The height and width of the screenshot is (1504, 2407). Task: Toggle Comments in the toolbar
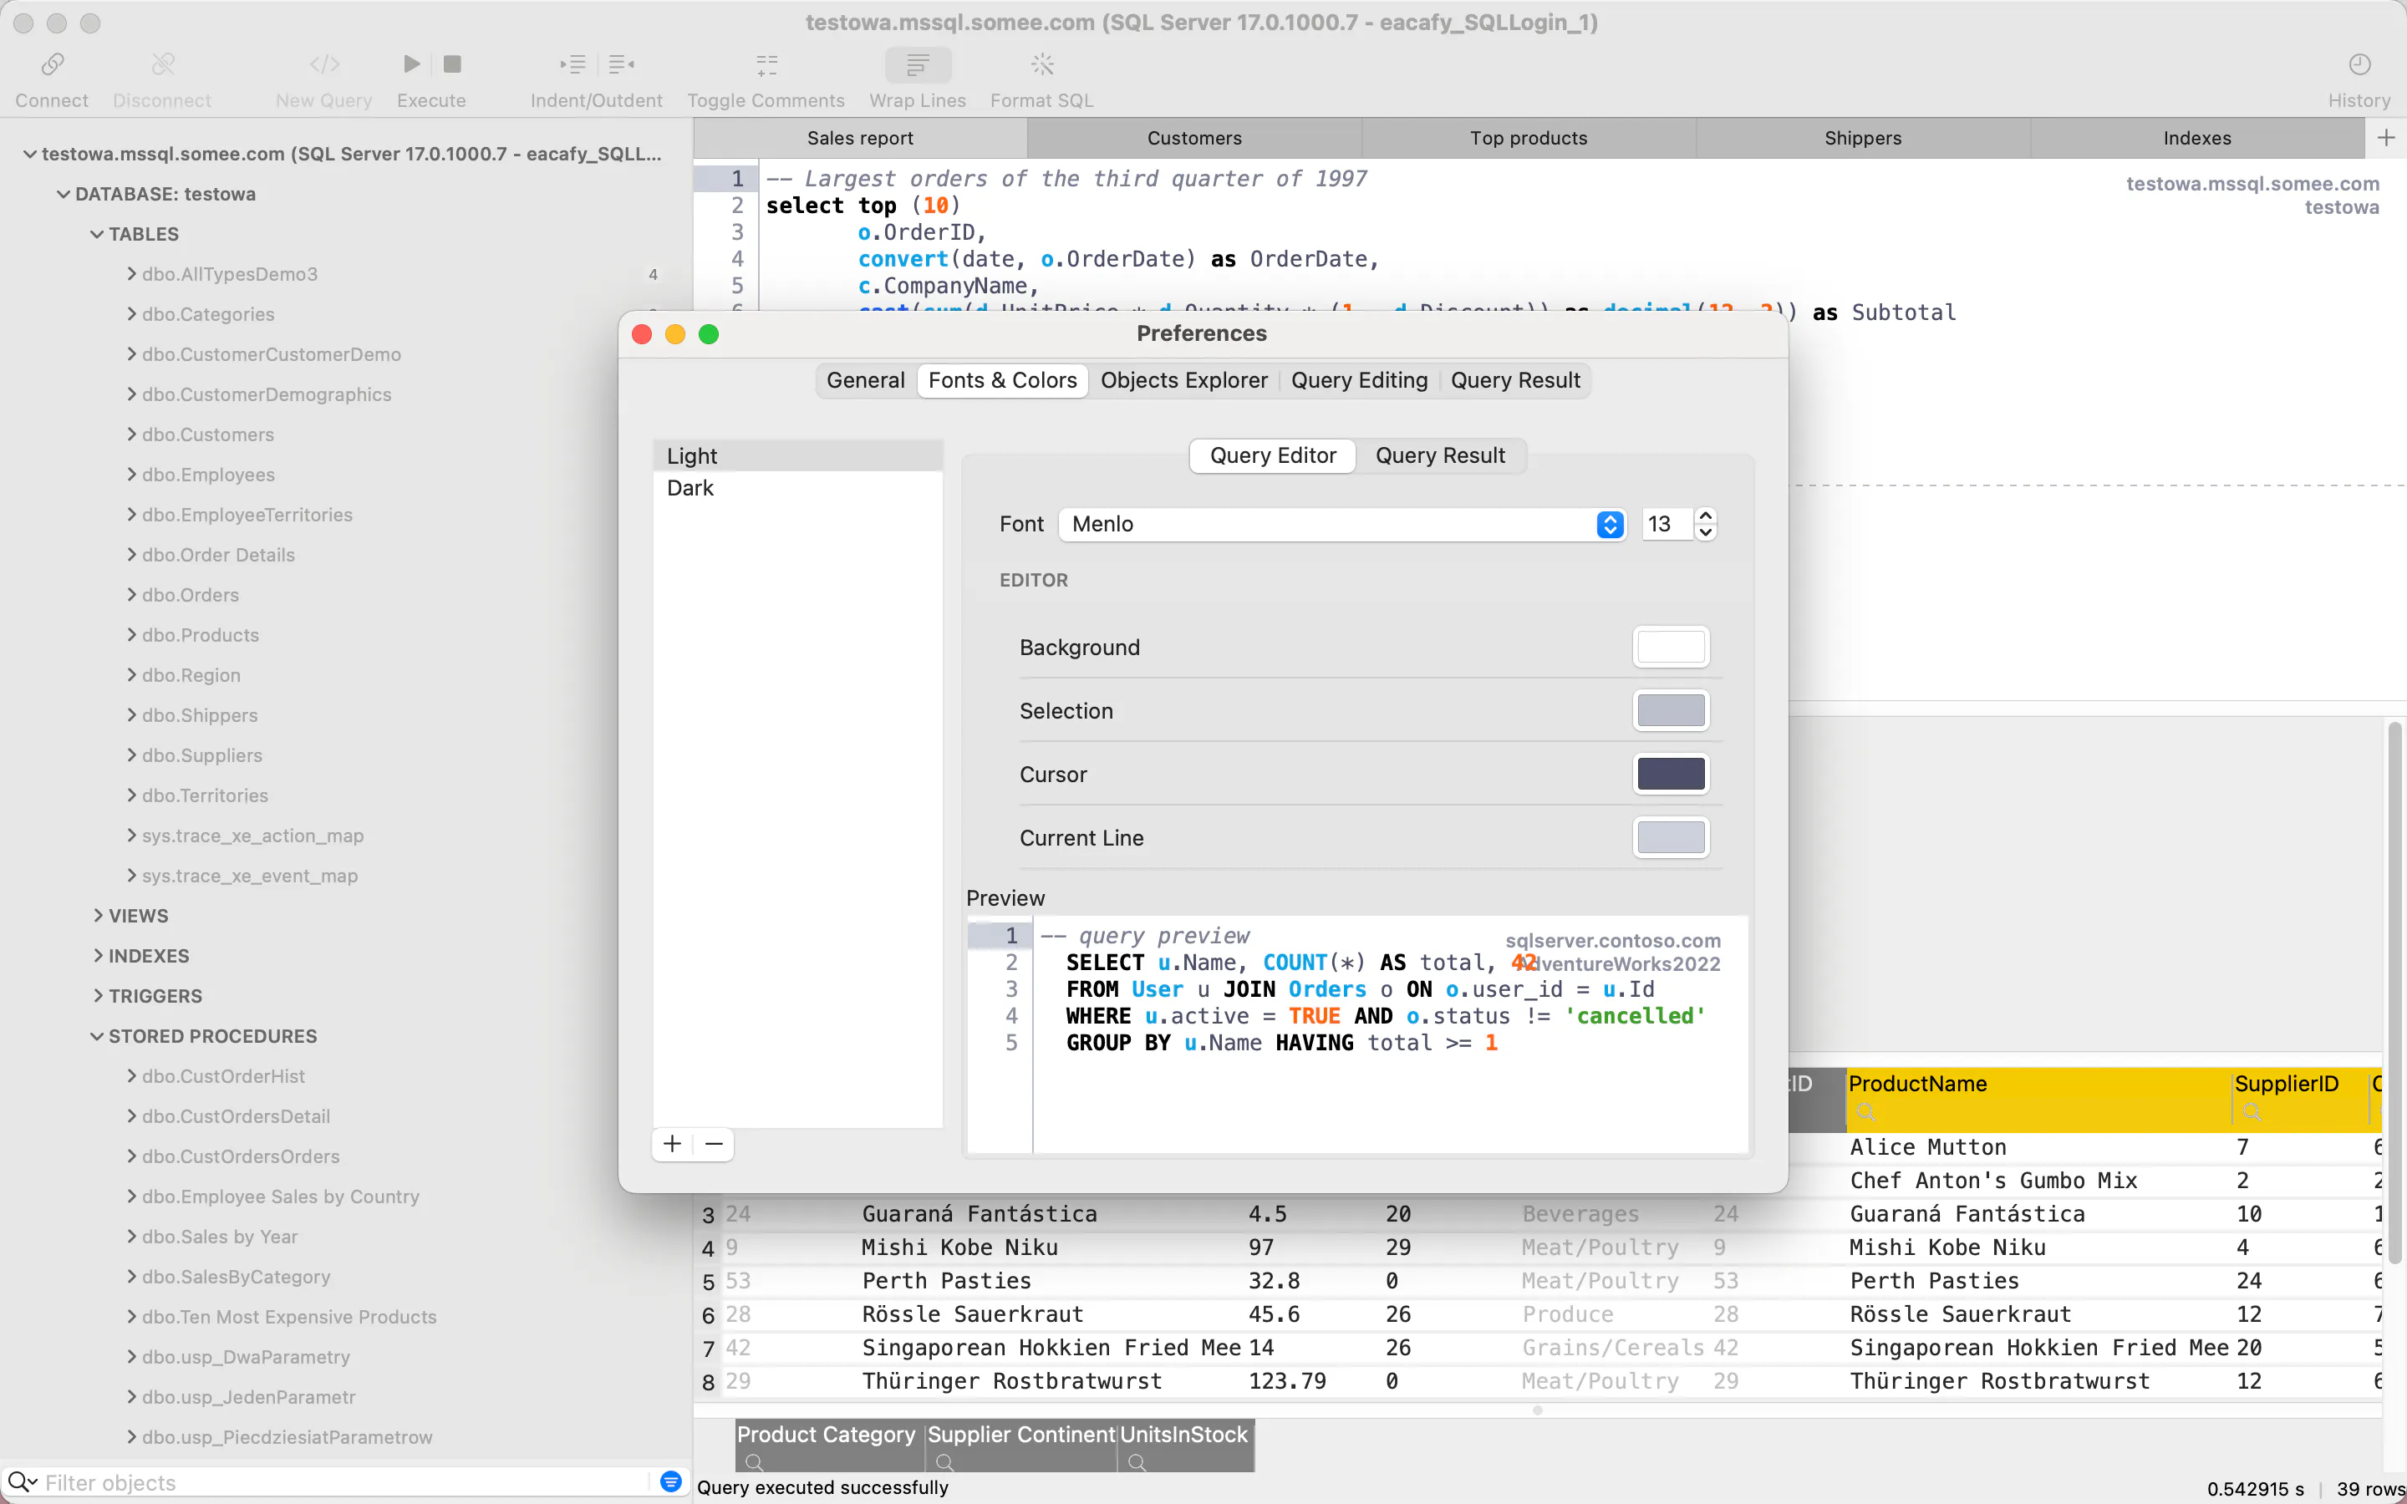(x=766, y=66)
